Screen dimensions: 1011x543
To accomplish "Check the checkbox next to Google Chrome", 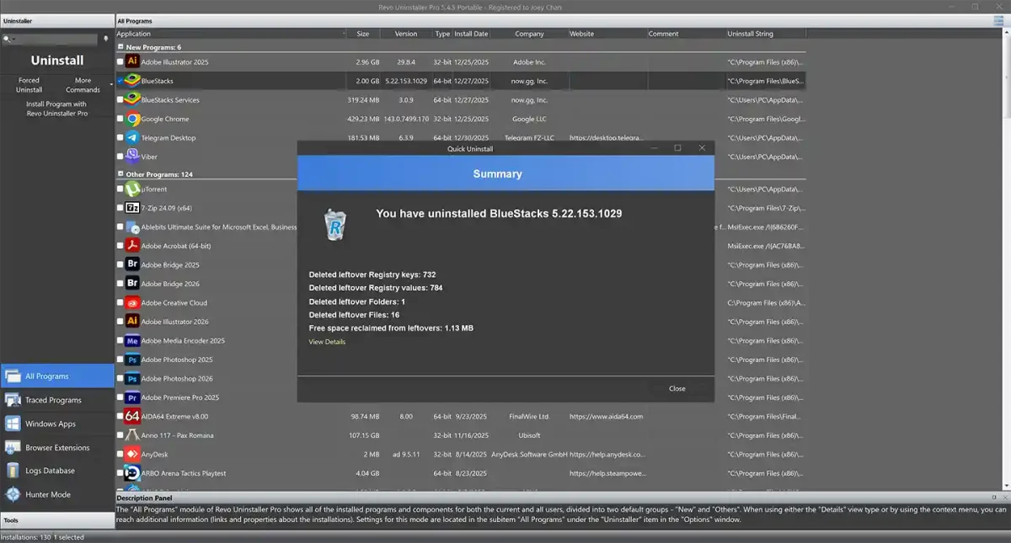I will 118,119.
